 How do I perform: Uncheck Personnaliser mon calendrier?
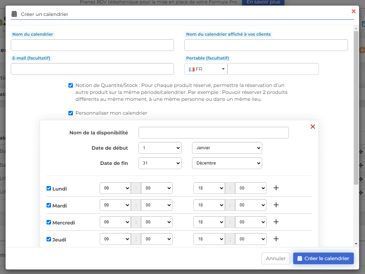pyautogui.click(x=71, y=113)
